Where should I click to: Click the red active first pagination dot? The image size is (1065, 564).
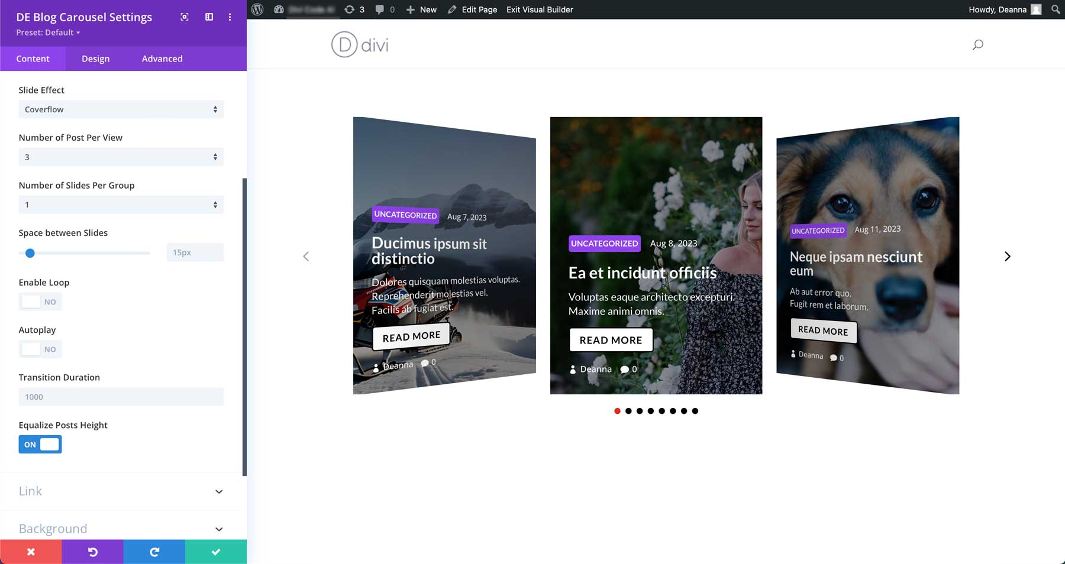click(x=617, y=411)
